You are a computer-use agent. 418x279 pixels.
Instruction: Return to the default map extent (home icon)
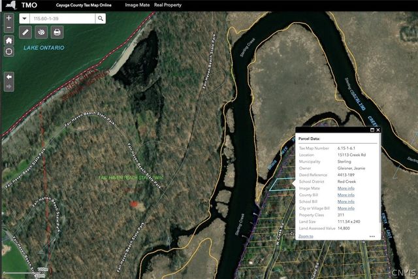pos(8,41)
